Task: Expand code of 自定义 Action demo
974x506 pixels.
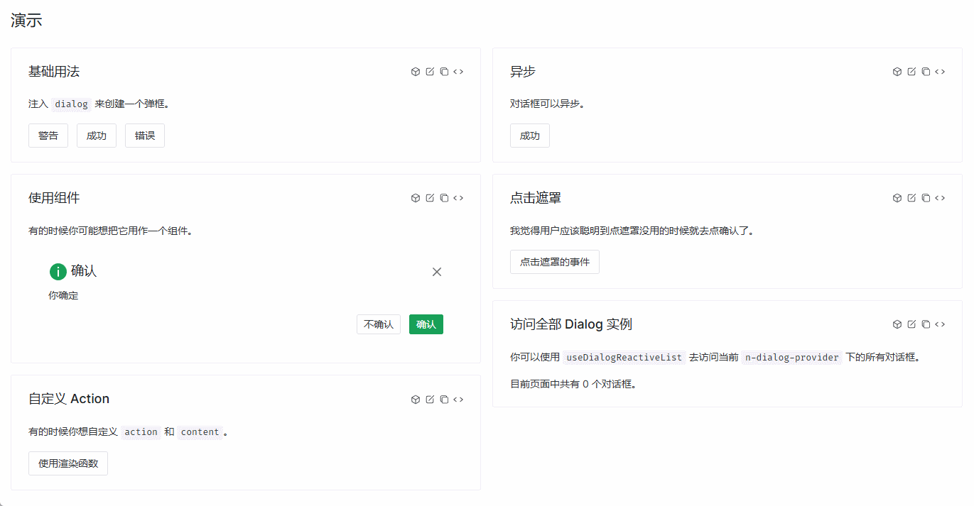Action: click(x=458, y=400)
